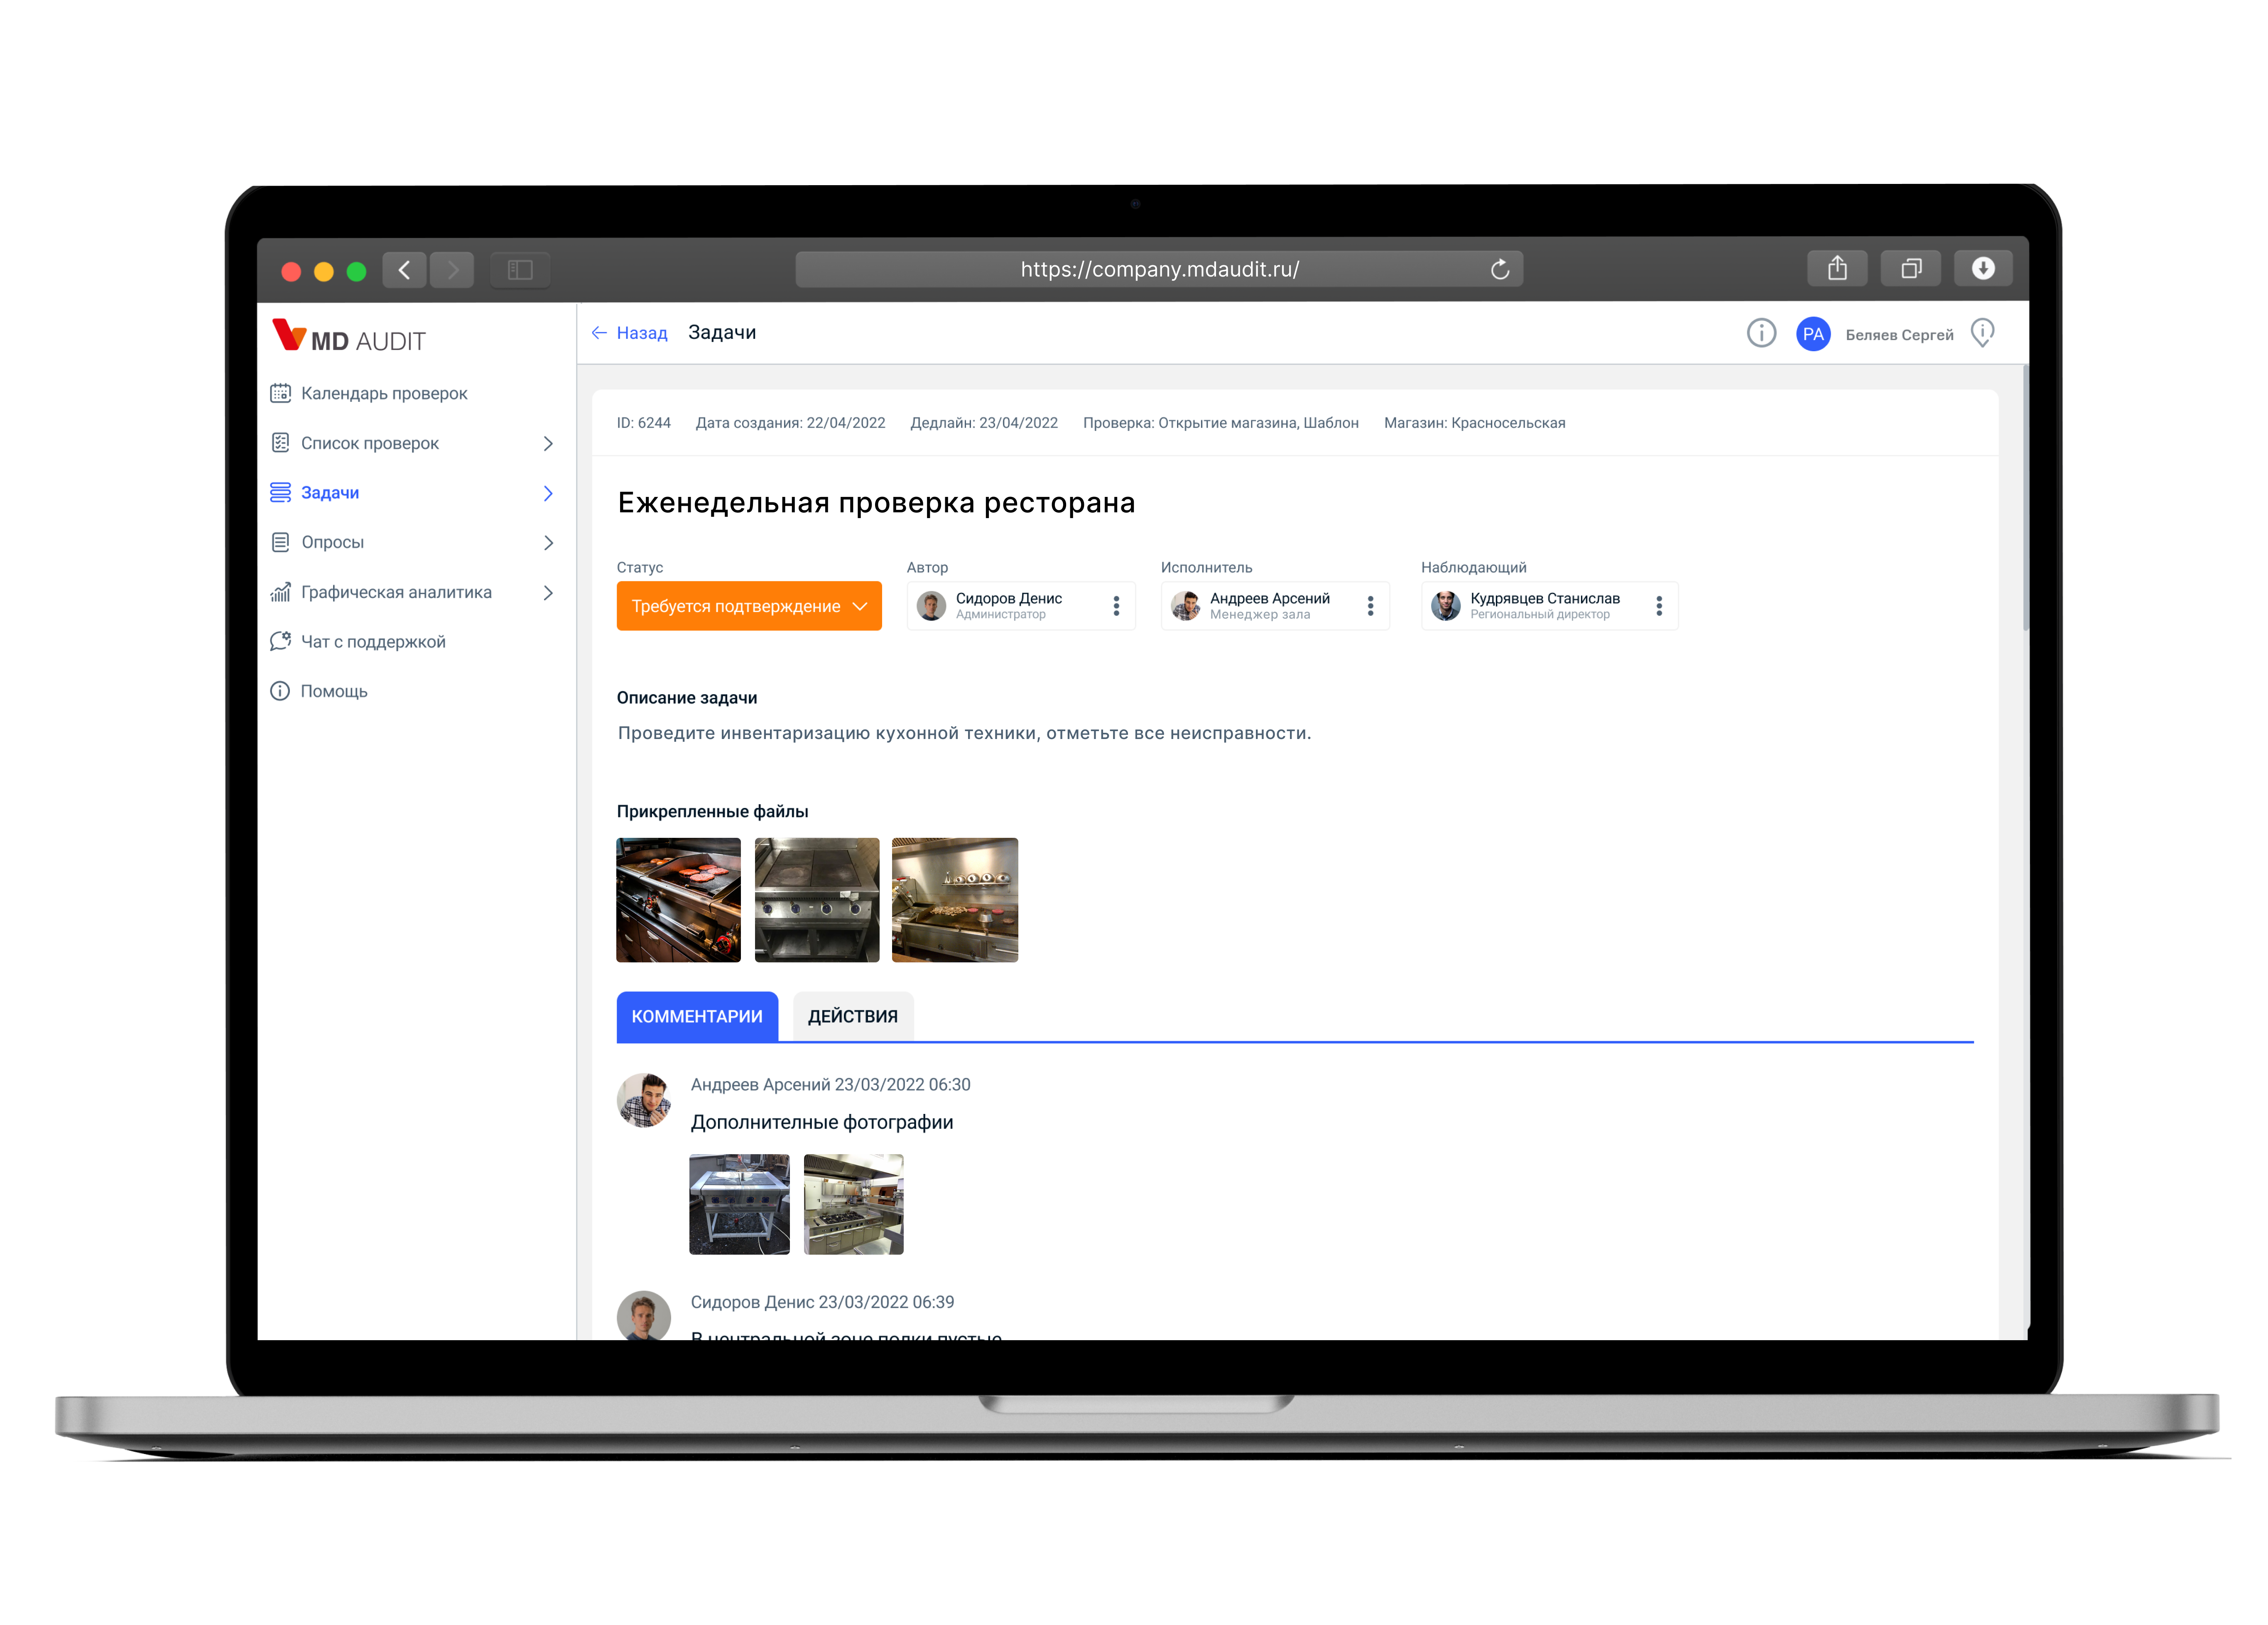Expand the Графическая аналитика submenu chevron
The width and height of the screenshot is (2268, 1625).
(548, 592)
